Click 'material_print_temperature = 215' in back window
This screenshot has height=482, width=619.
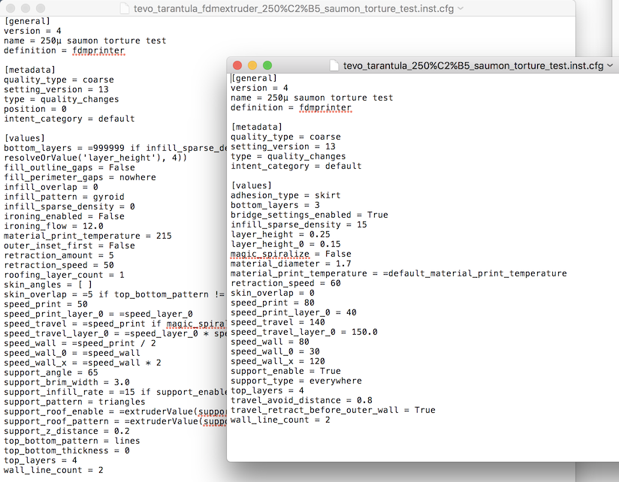click(x=88, y=236)
